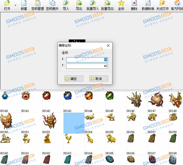The height and width of the screenshot is (166, 183).
Task: Select thumbnail 00165 golden pig
Action: click(x=116, y=144)
